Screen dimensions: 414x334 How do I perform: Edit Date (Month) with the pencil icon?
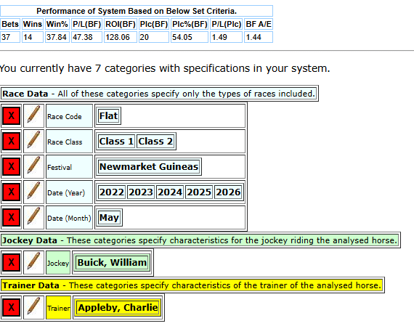click(34, 218)
